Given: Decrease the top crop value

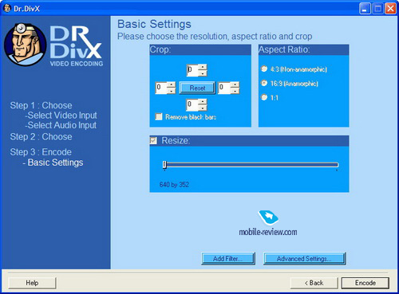Looking at the screenshot, I should (203, 73).
